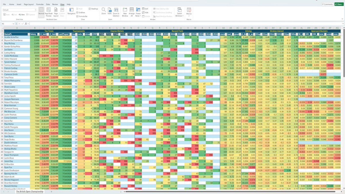Create New sheet view
The image size is (345, 194).
coord(22,14)
